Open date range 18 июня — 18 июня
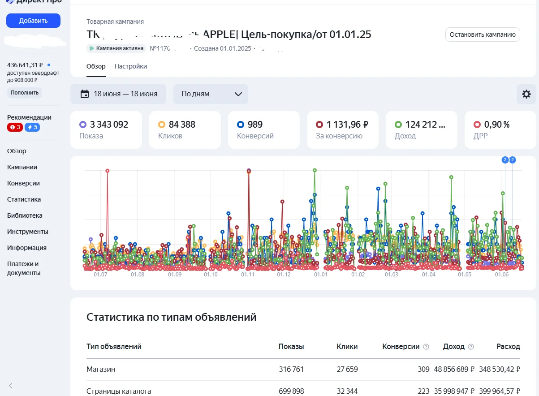539x396 pixels. pos(118,94)
